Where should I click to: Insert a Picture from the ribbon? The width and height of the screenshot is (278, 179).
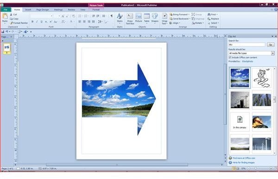pos(139,18)
